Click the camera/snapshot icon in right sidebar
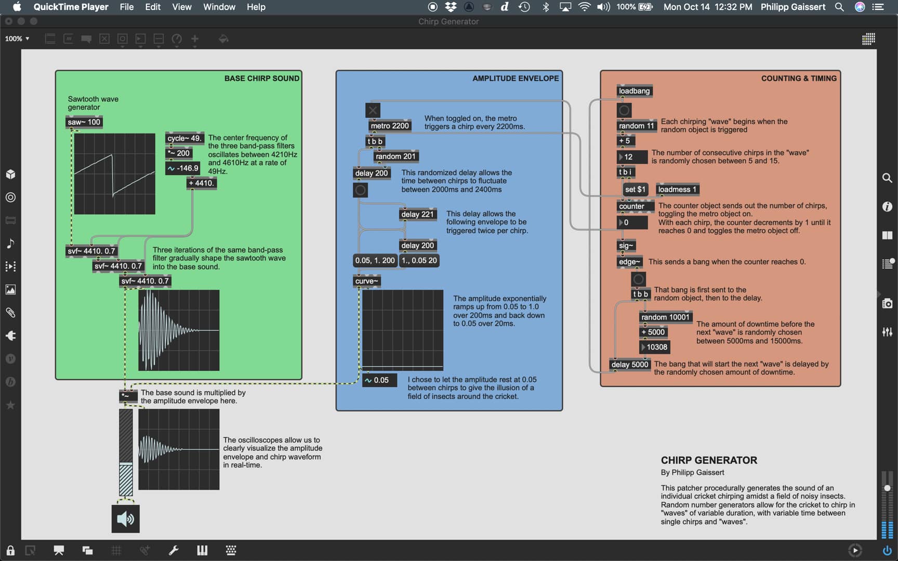Image resolution: width=898 pixels, height=561 pixels. click(889, 303)
